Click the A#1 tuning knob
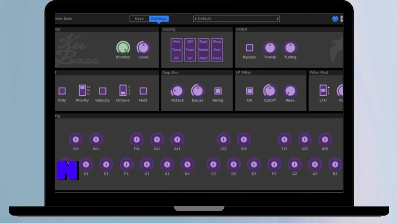This screenshot has height=223, width=398. pyautogui.click(x=177, y=139)
